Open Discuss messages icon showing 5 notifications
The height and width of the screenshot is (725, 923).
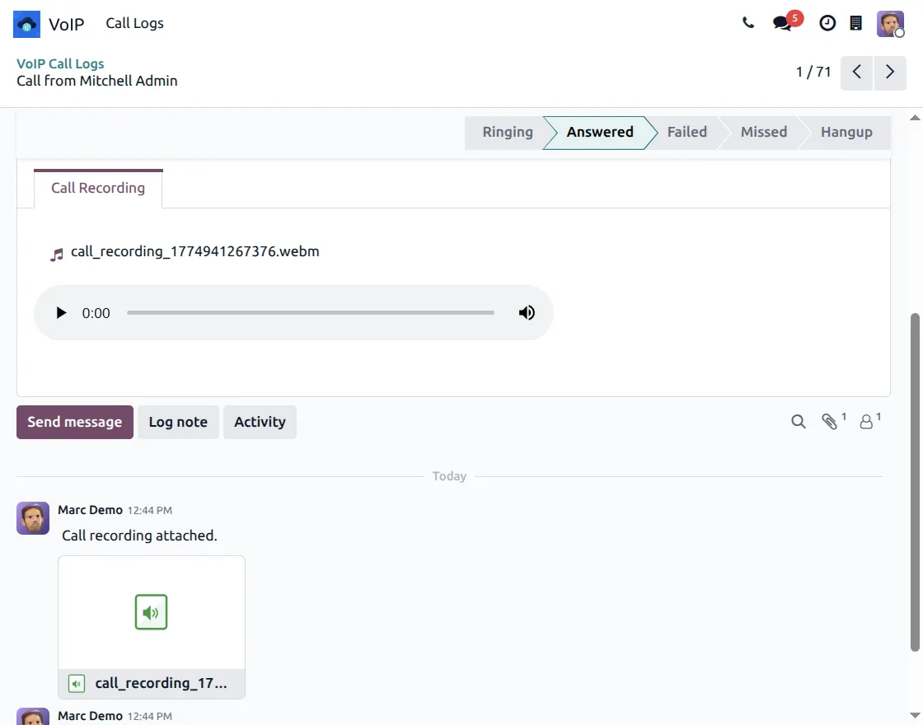click(781, 23)
